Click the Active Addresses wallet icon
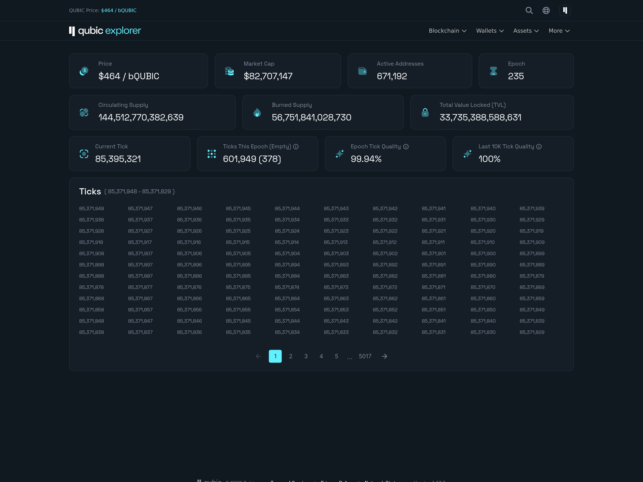Viewport: 643px width, 482px height. 362,71
